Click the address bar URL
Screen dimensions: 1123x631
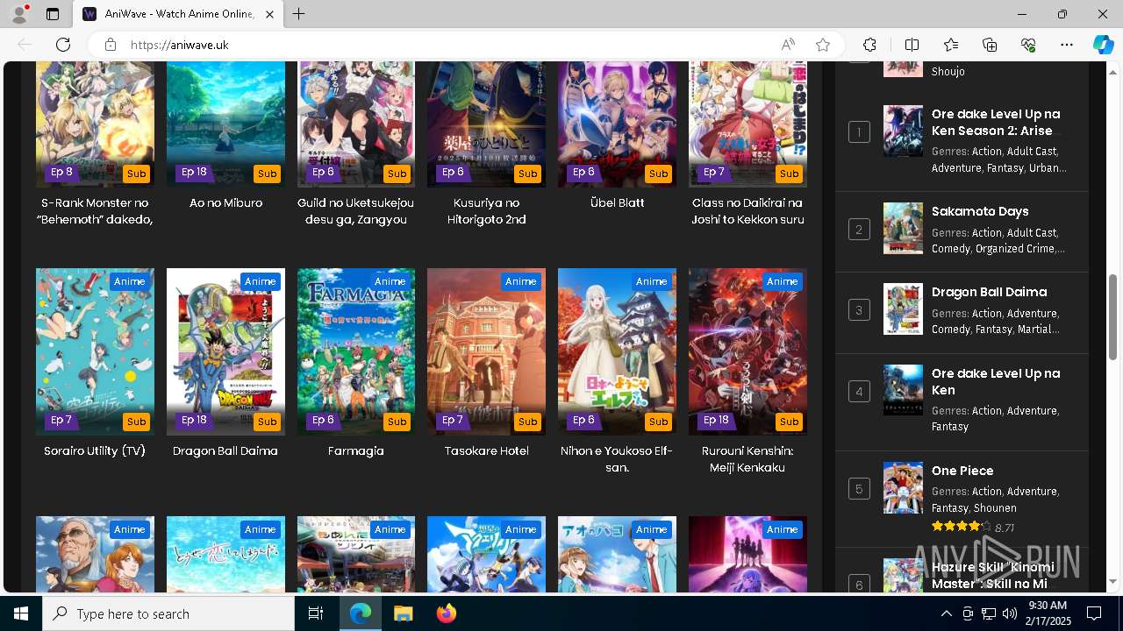180,45
